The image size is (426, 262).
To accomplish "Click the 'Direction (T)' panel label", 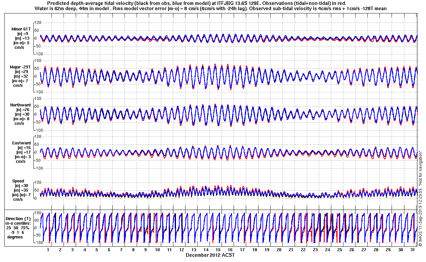I will click(19, 218).
